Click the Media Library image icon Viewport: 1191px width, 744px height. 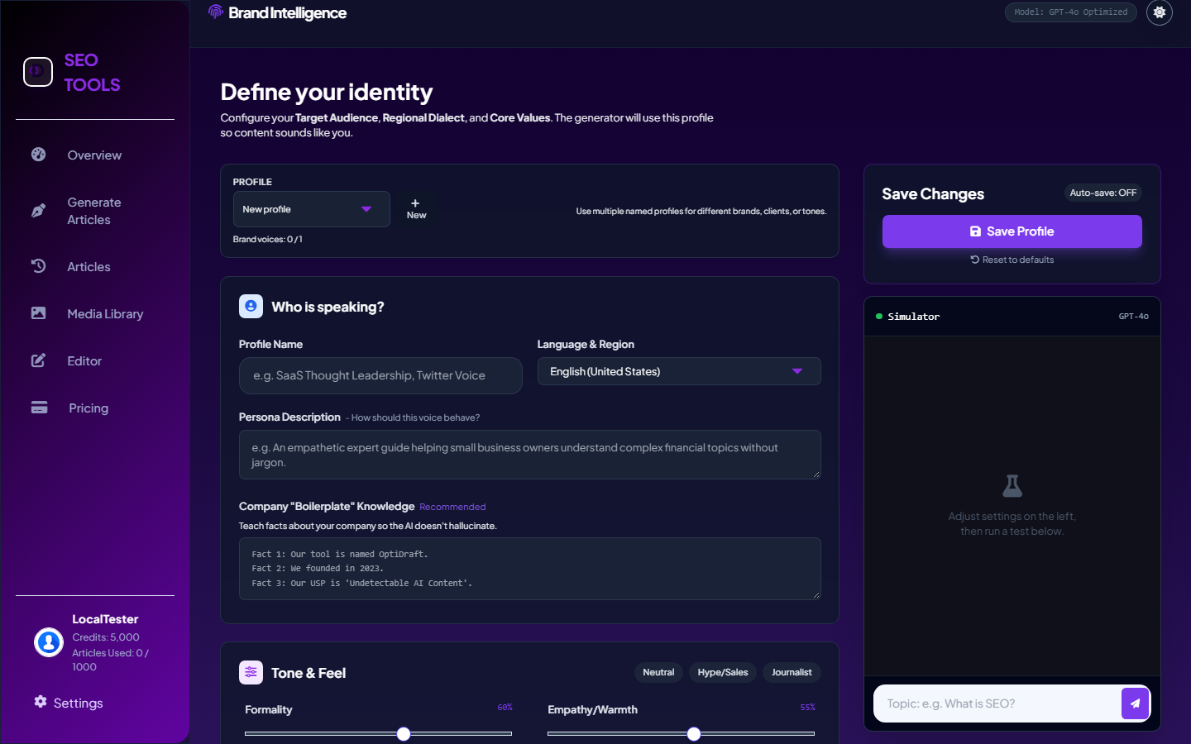(x=38, y=313)
